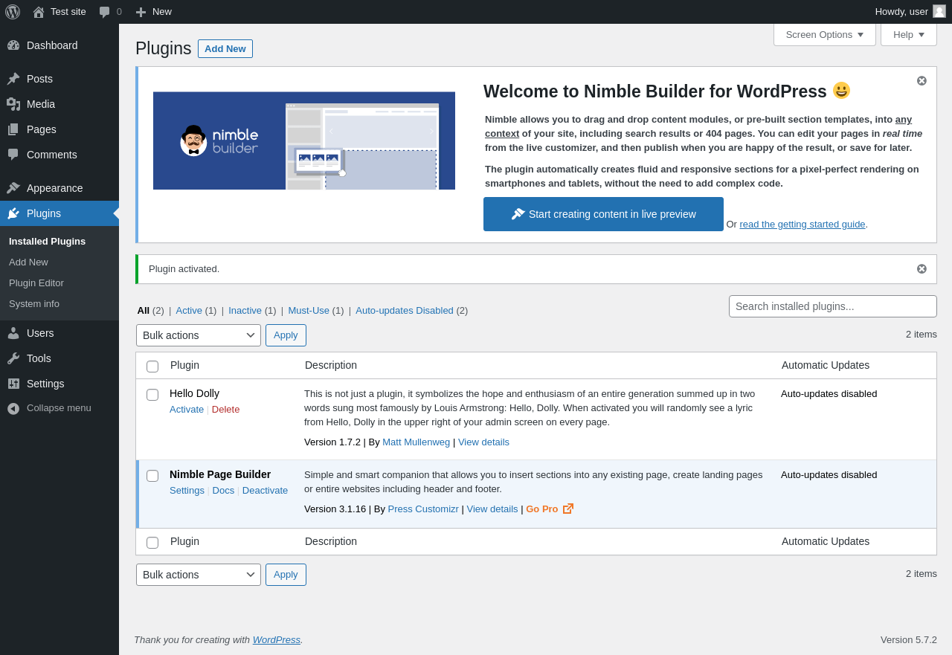The height and width of the screenshot is (655, 952).
Task: Expand the Help panel
Action: click(x=909, y=34)
